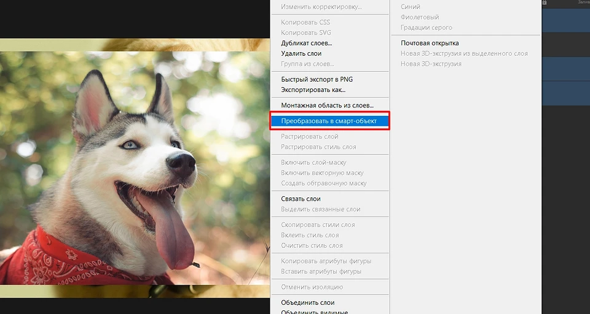Viewport: 590px width, 314px height.
Task: Click 'Связать слои' menu item
Action: pos(301,199)
